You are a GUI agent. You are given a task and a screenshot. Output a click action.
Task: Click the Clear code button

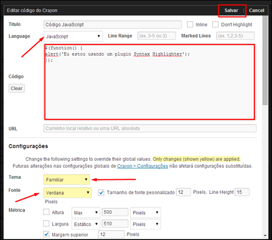[16, 88]
